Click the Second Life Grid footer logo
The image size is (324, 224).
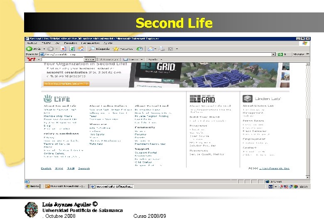tap(203, 99)
